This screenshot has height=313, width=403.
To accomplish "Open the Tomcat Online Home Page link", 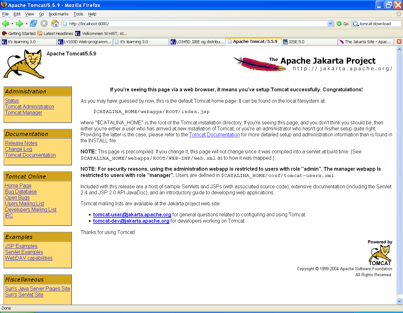I will point(18,185).
